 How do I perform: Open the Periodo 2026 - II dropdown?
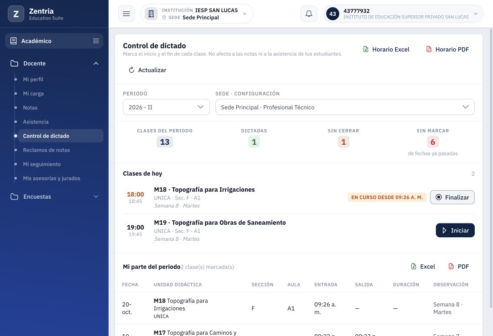coord(166,107)
